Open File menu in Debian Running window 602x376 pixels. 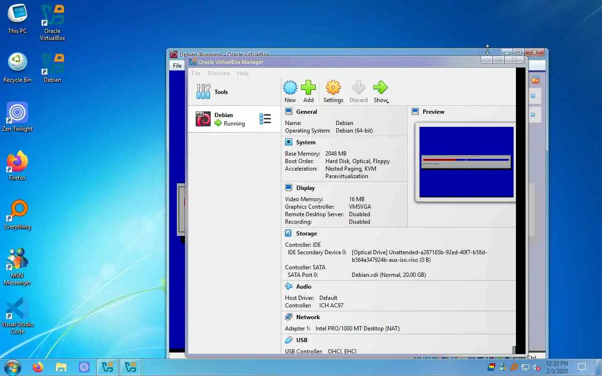(x=177, y=65)
